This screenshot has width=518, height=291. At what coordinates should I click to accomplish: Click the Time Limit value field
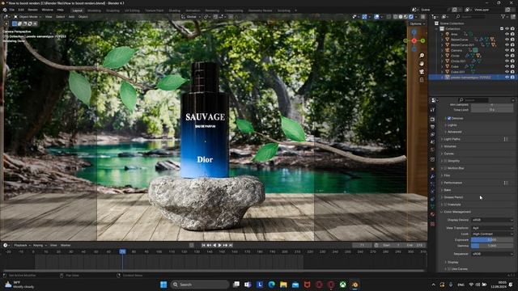pos(492,110)
